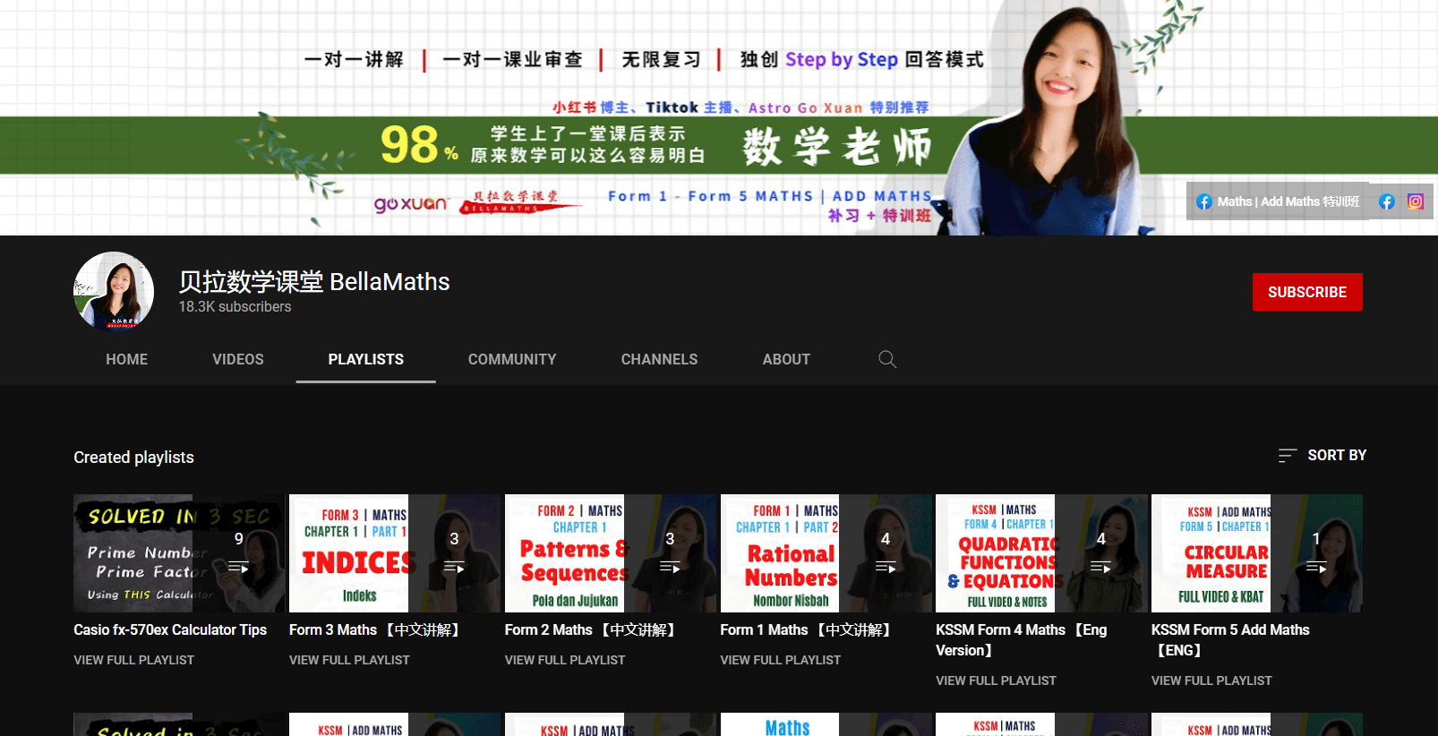View full playlist for Form 1 Maths
The width and height of the screenshot is (1438, 736).
(780, 660)
